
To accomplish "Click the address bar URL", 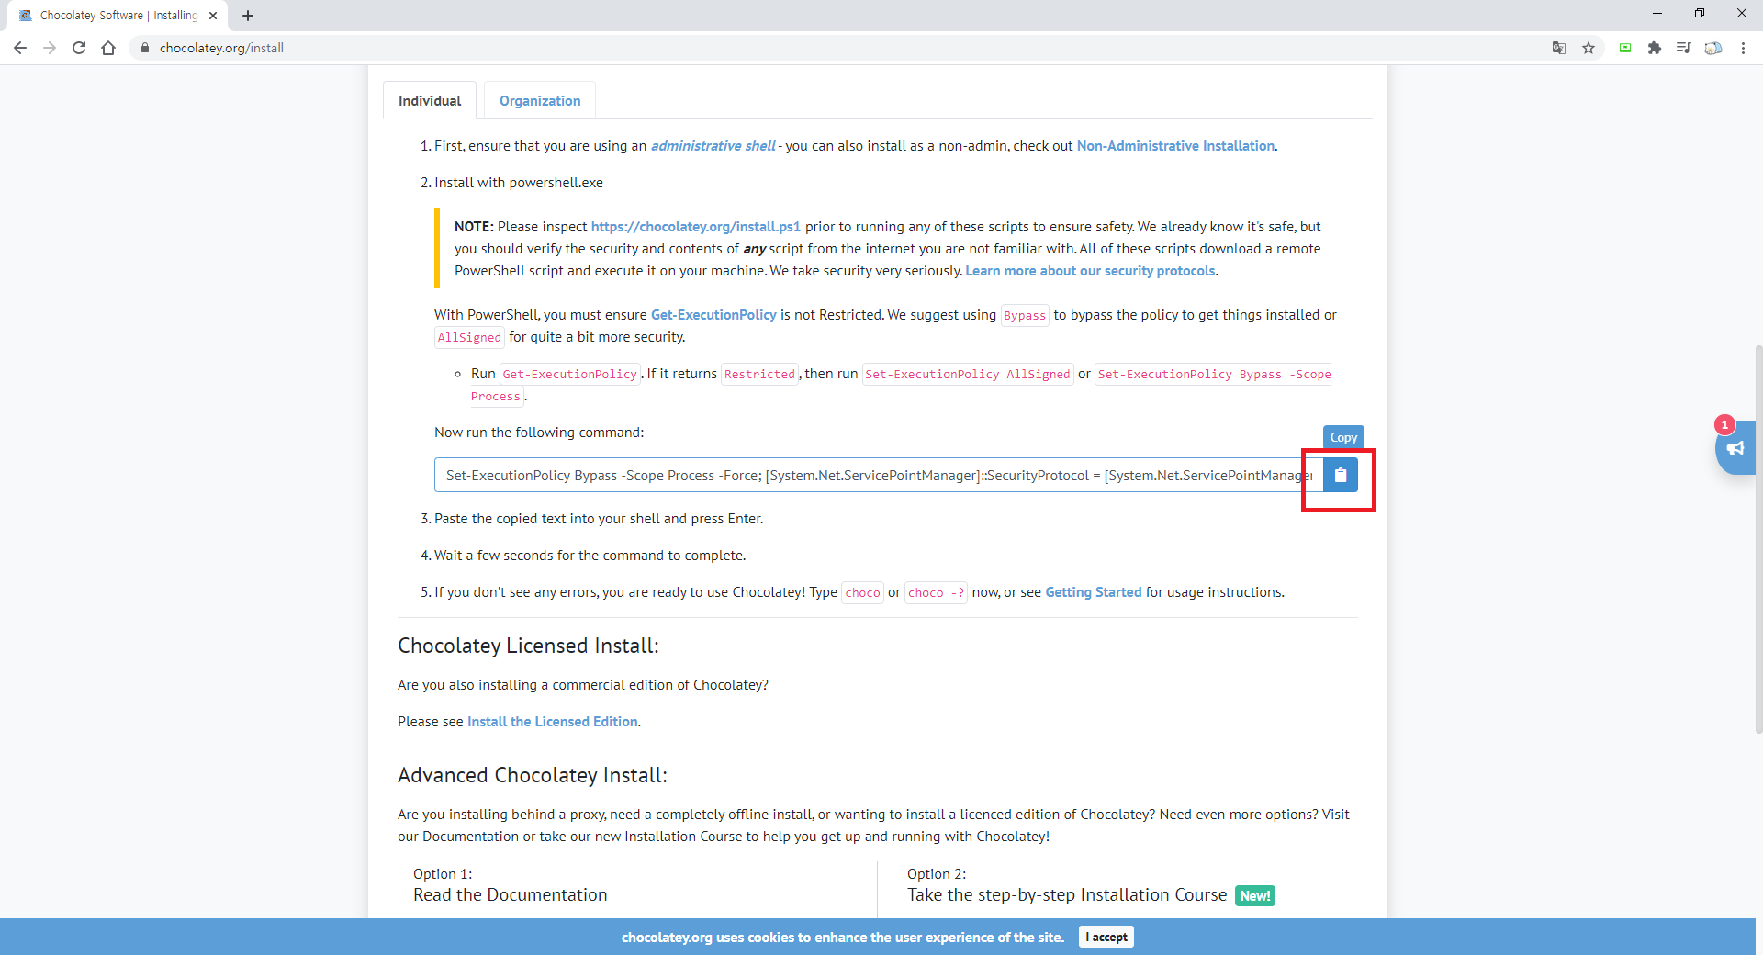I will [221, 48].
